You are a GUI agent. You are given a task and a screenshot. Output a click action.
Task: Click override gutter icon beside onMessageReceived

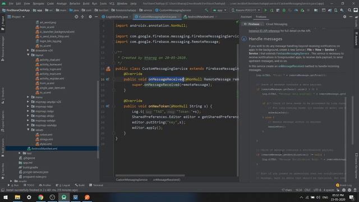[x=108, y=79]
